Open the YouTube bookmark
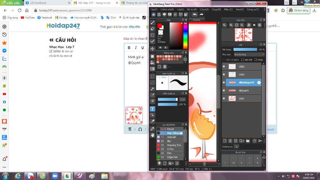 (28, 17)
